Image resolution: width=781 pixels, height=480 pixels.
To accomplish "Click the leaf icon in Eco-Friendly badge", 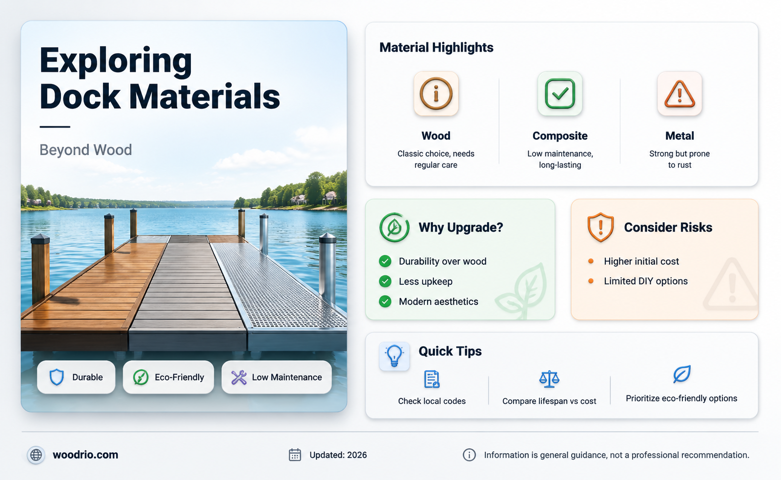I will (x=141, y=377).
